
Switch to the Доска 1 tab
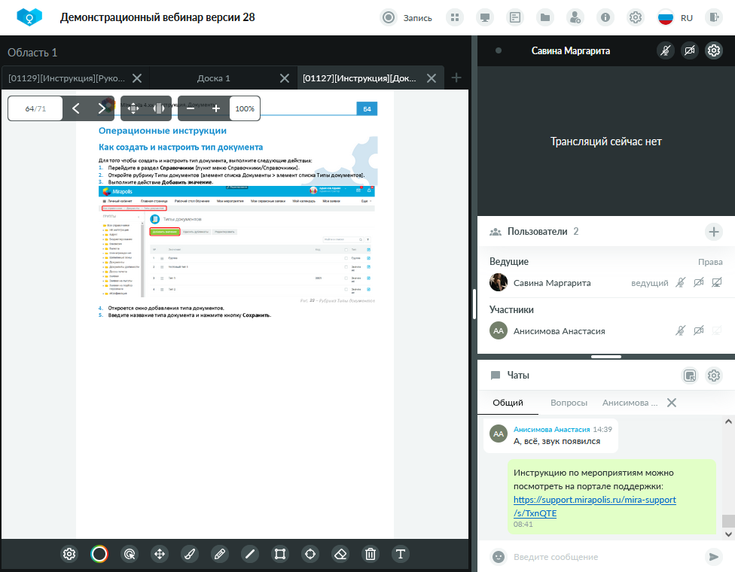[x=214, y=78]
